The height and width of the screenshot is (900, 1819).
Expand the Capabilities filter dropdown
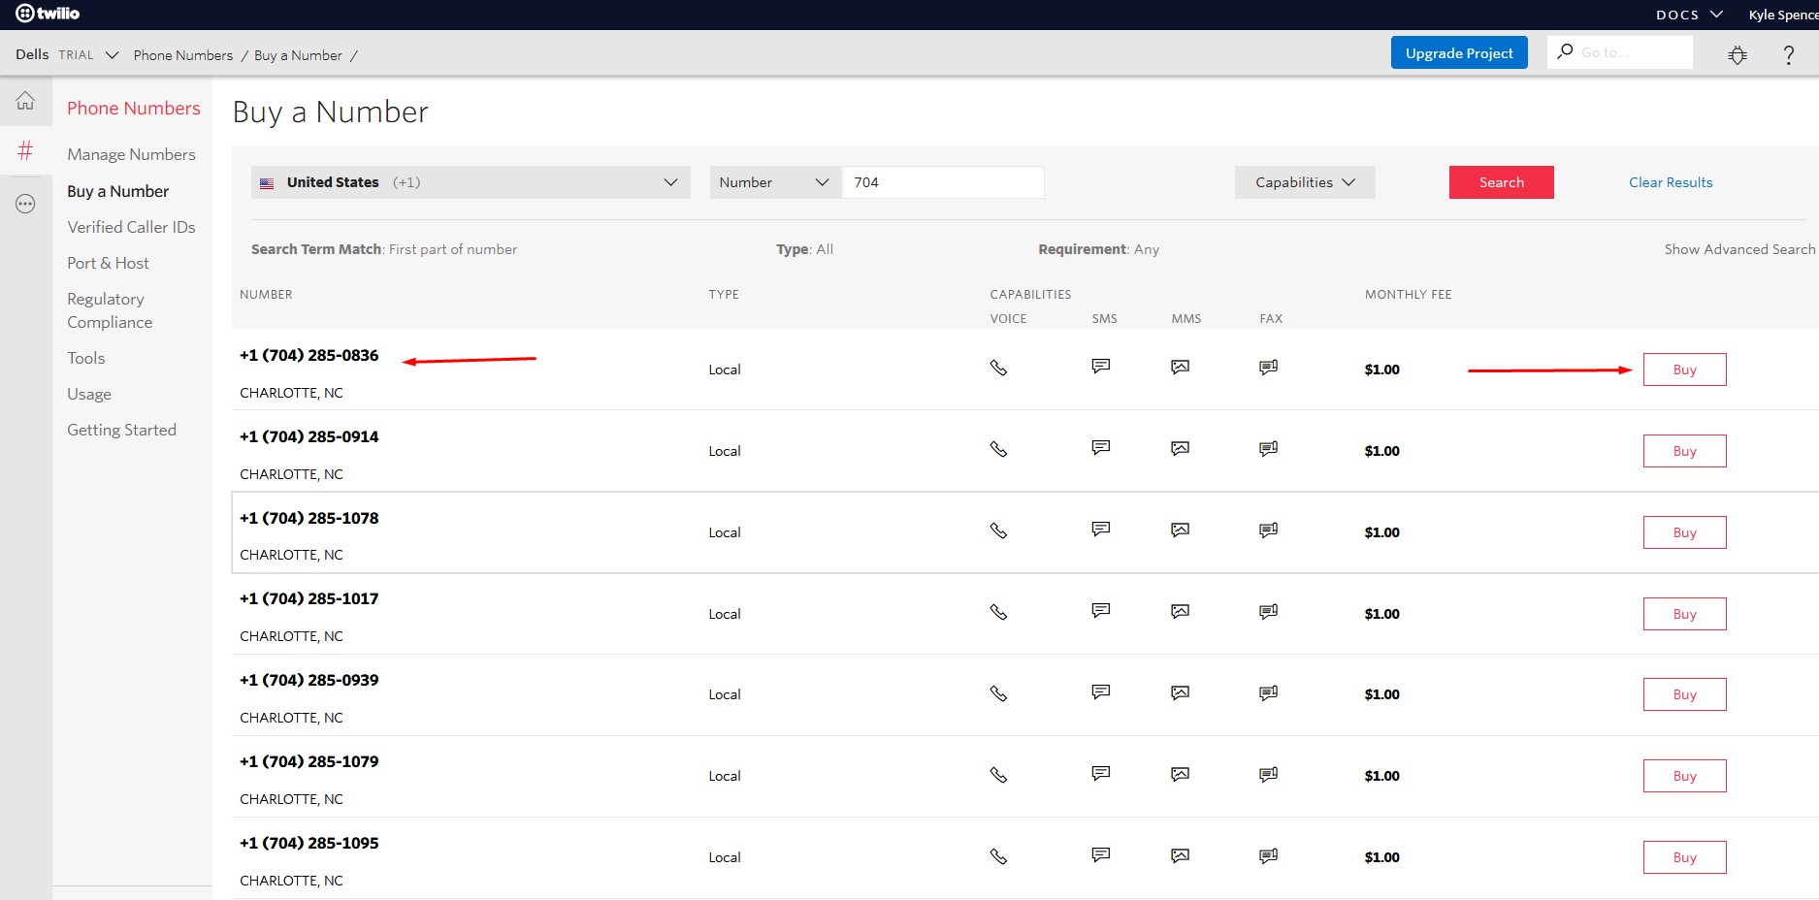1304,182
